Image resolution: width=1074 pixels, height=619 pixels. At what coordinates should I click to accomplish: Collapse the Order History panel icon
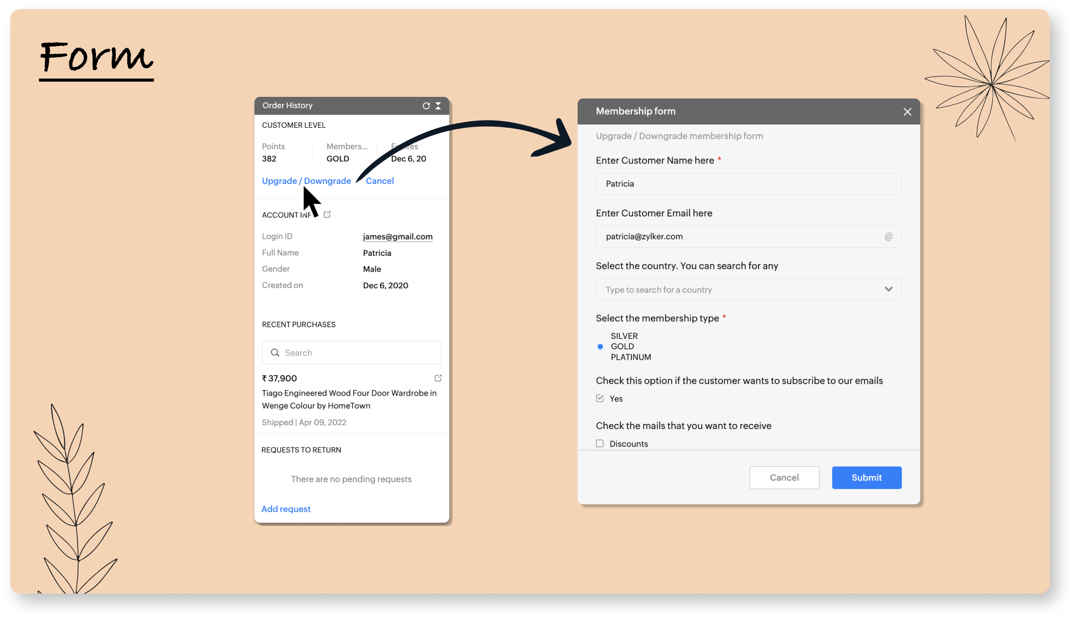pos(438,106)
